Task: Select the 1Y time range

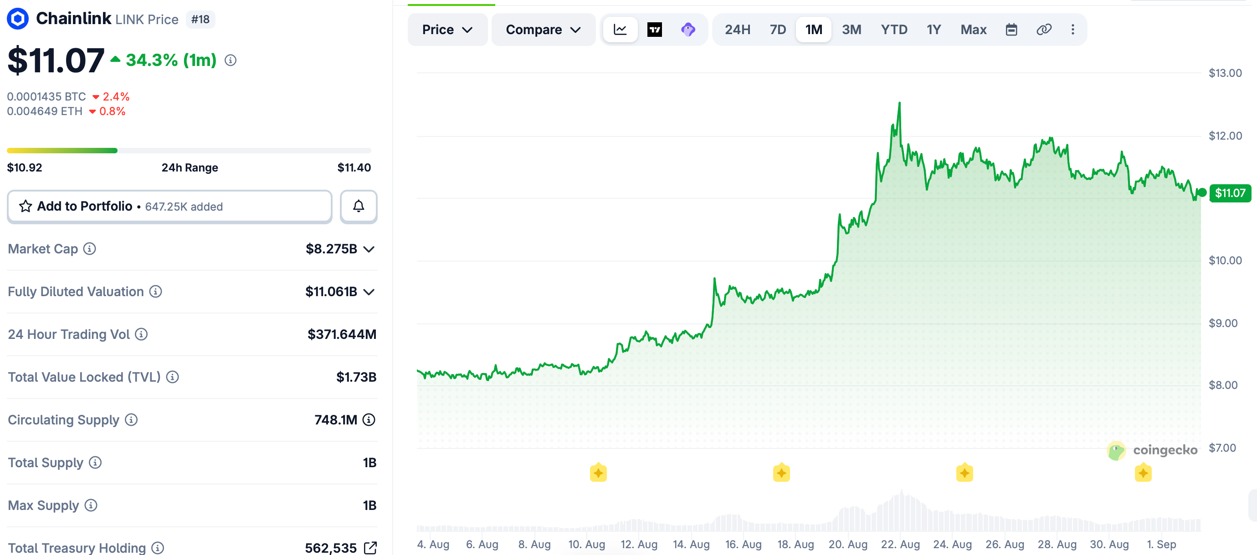Action: [934, 30]
